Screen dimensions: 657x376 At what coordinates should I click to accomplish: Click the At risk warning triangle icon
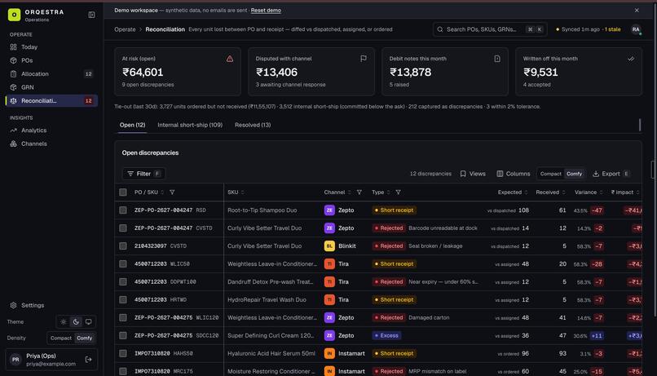coord(230,59)
